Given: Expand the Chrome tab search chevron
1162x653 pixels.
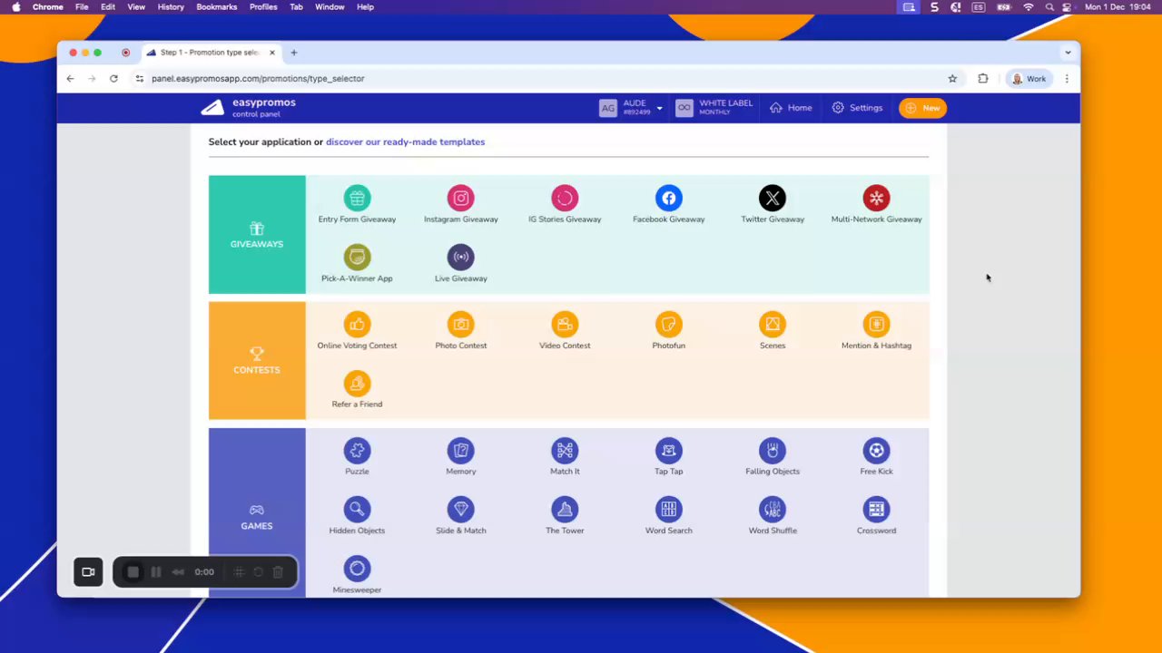Looking at the screenshot, I should point(1068,53).
